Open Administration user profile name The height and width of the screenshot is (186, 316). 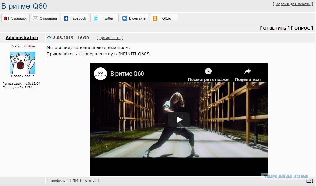(x=22, y=37)
